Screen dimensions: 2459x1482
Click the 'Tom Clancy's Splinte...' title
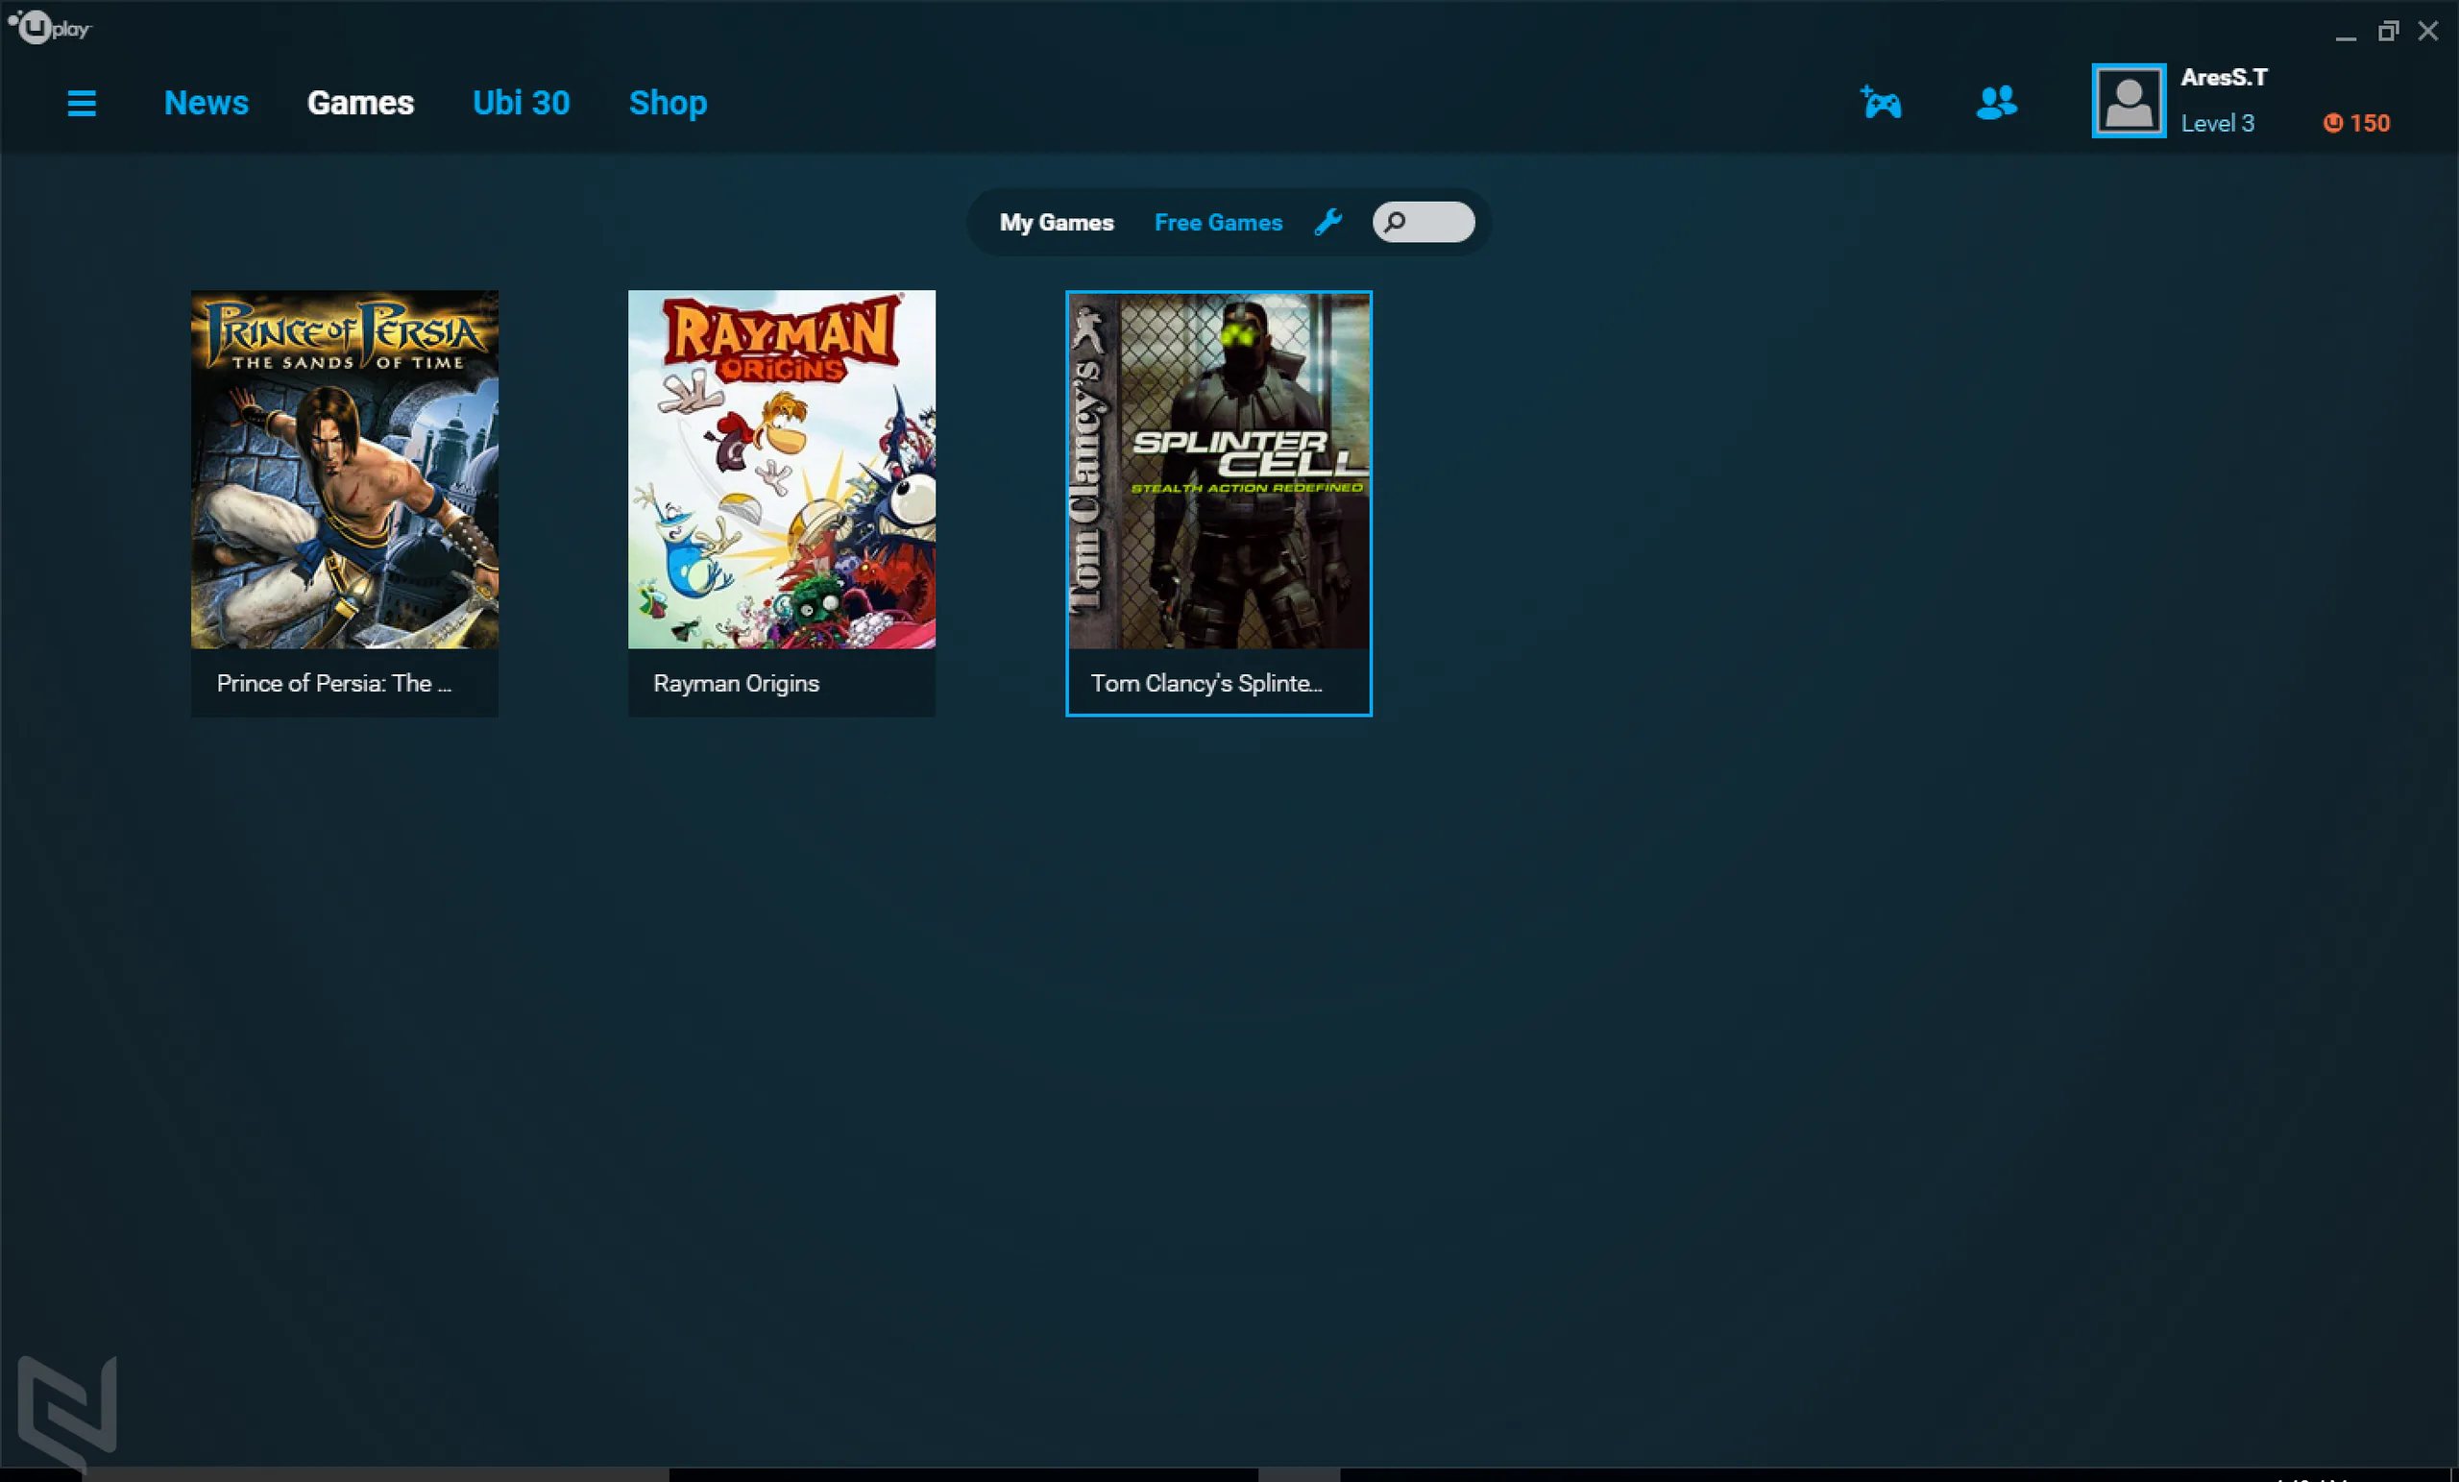click(1206, 684)
